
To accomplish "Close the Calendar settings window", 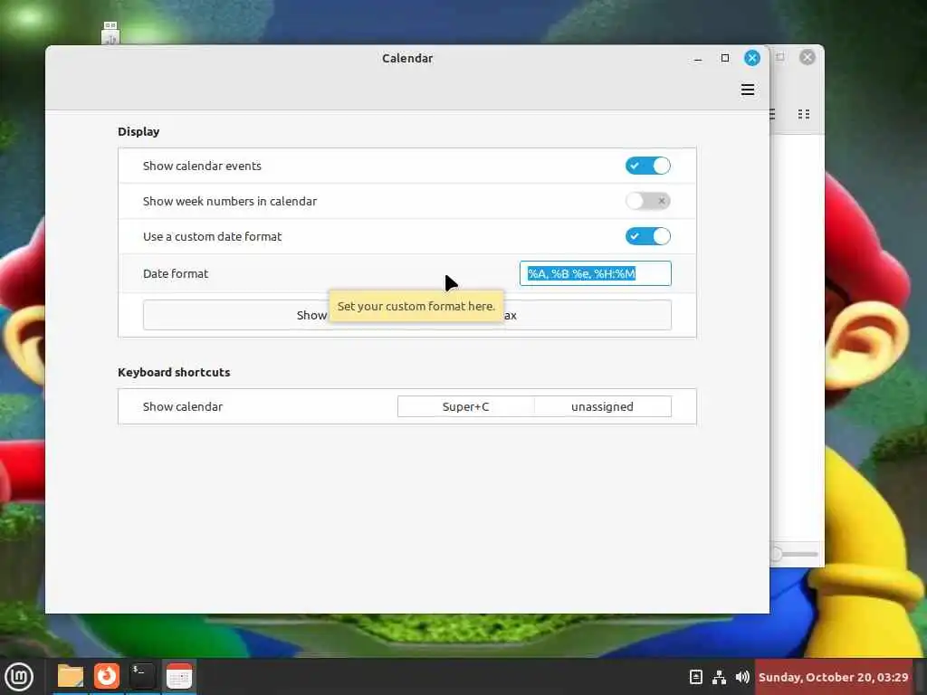I will pyautogui.click(x=752, y=58).
